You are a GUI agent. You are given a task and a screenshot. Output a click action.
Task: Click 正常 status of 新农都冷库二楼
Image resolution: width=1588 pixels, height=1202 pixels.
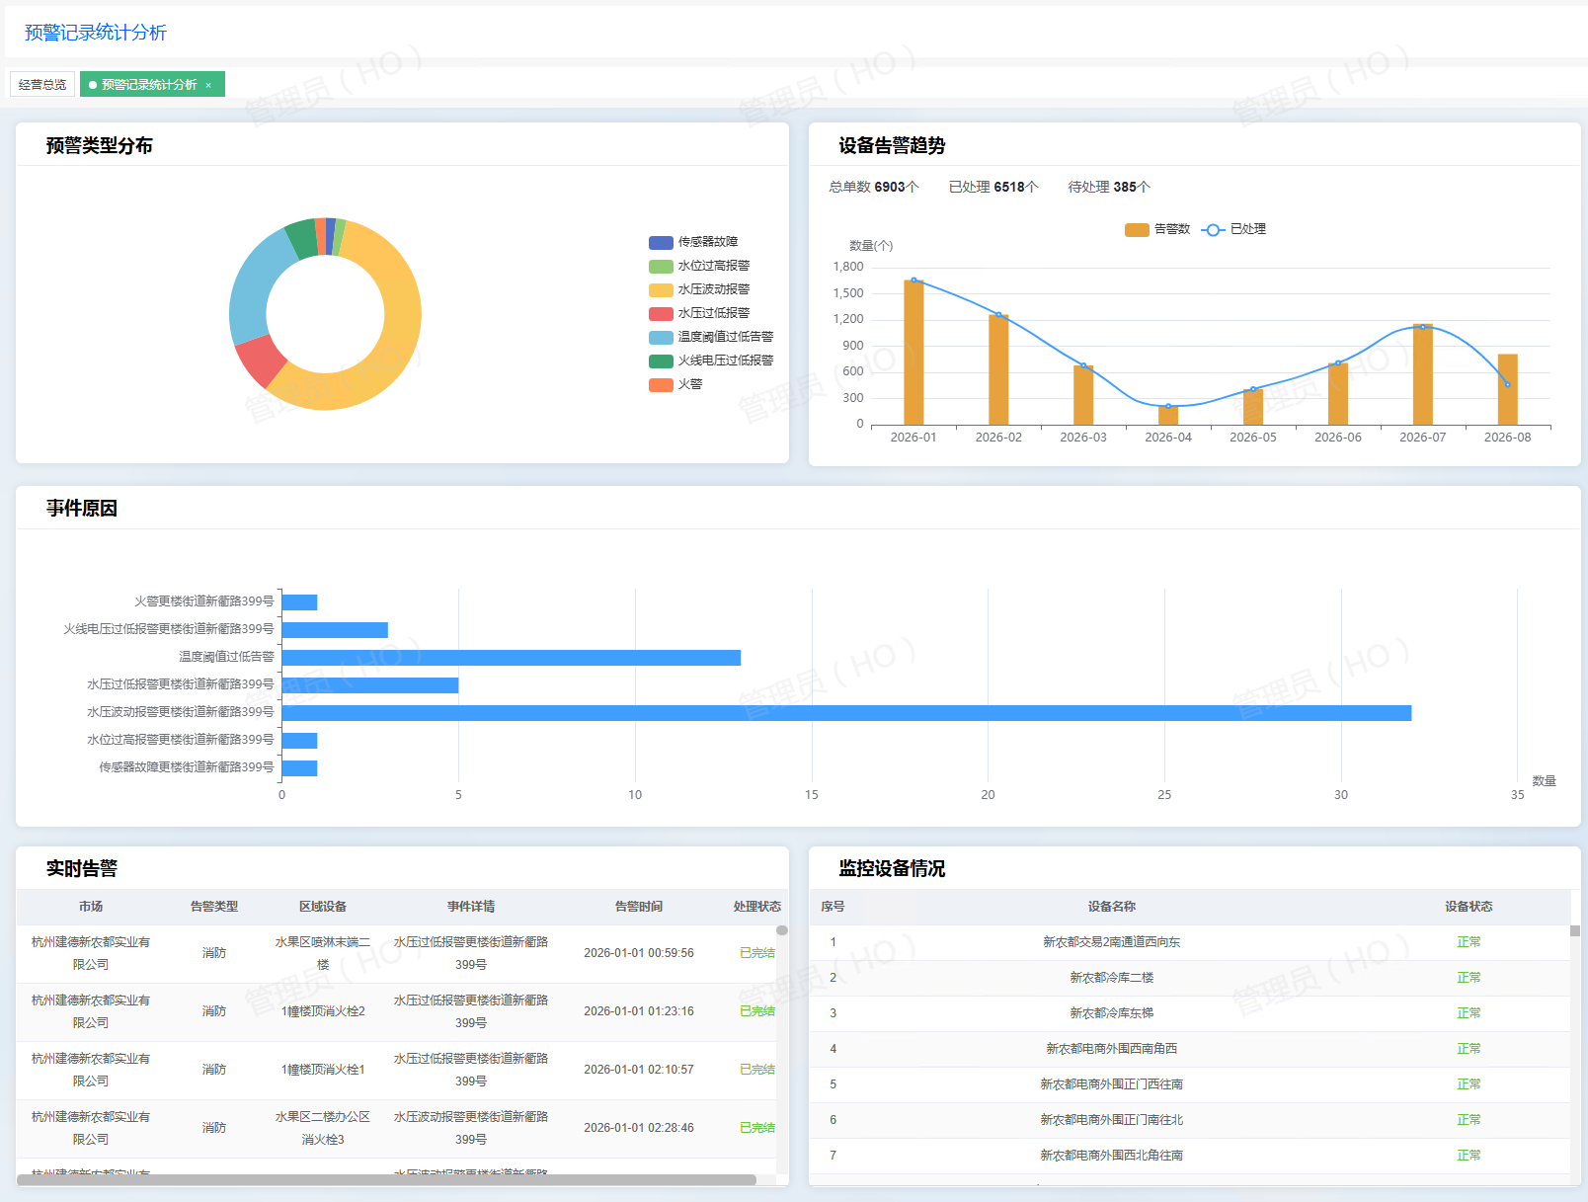[1469, 978]
